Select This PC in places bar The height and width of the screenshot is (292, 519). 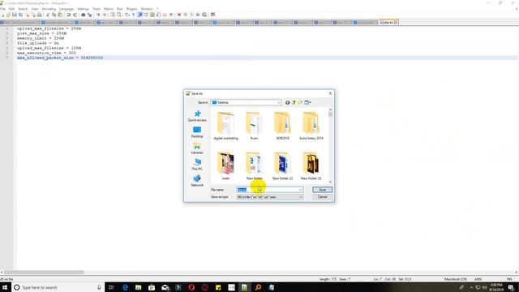coord(197,165)
